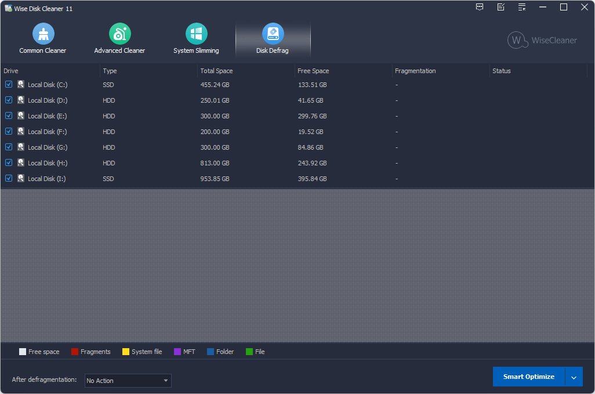Select the Local Disk (C:) row name
This screenshot has width=595, height=394.
[x=48, y=85]
